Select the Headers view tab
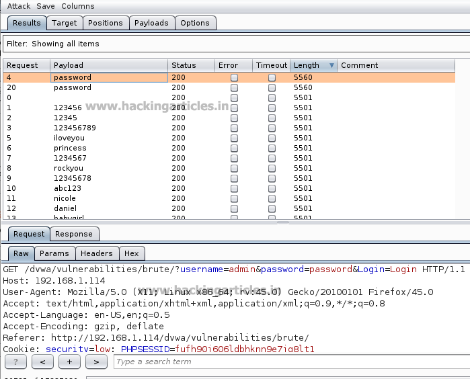 (x=97, y=253)
